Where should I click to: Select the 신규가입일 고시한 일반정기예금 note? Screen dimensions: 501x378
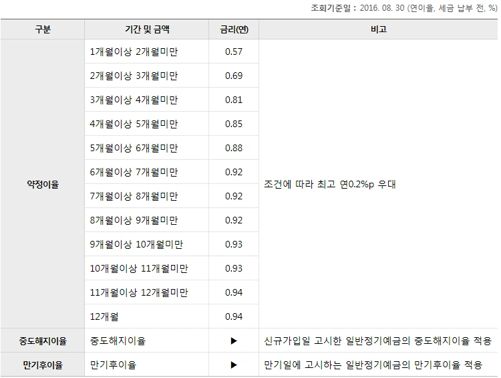377,341
